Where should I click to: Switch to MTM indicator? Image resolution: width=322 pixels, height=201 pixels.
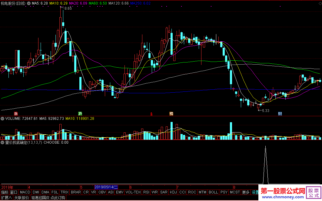pos(202,192)
